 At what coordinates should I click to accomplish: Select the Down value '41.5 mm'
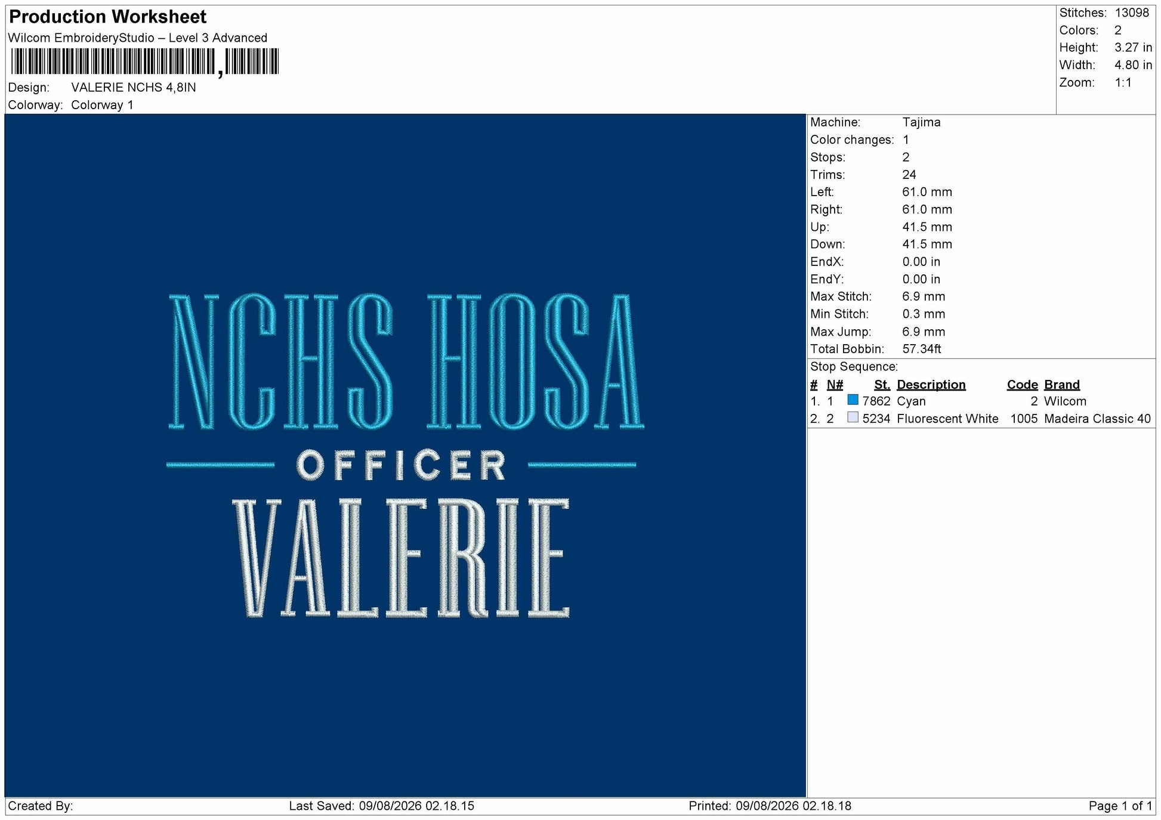tap(927, 245)
